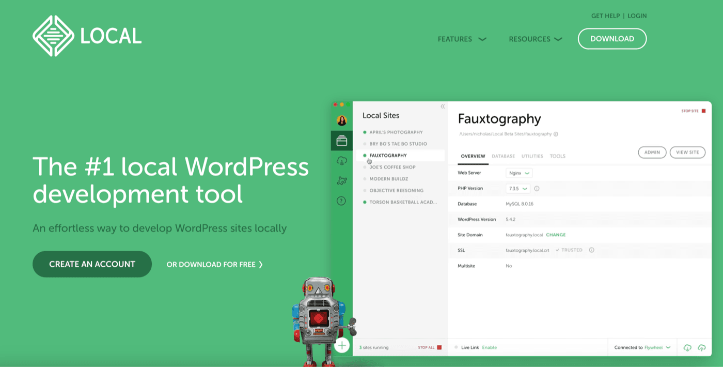This screenshot has height=367, width=723.
Task: Click the Stop Site text label
Action: [x=690, y=111]
